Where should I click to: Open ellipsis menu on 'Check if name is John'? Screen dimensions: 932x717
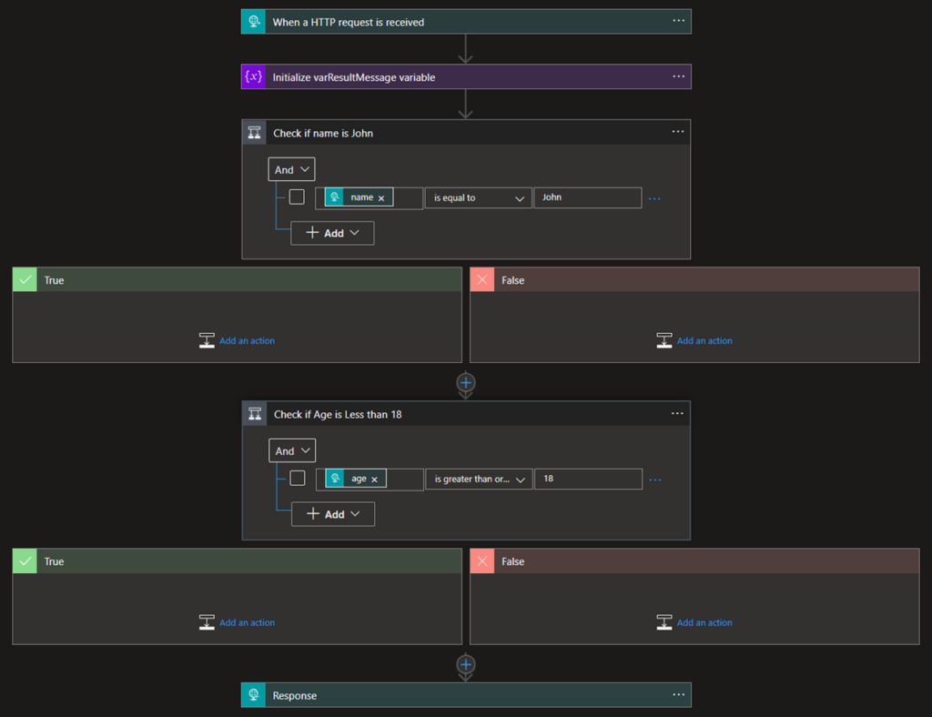click(678, 132)
